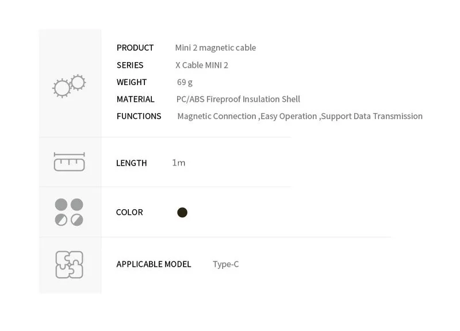Click the puzzle pieces icon

pos(69,264)
